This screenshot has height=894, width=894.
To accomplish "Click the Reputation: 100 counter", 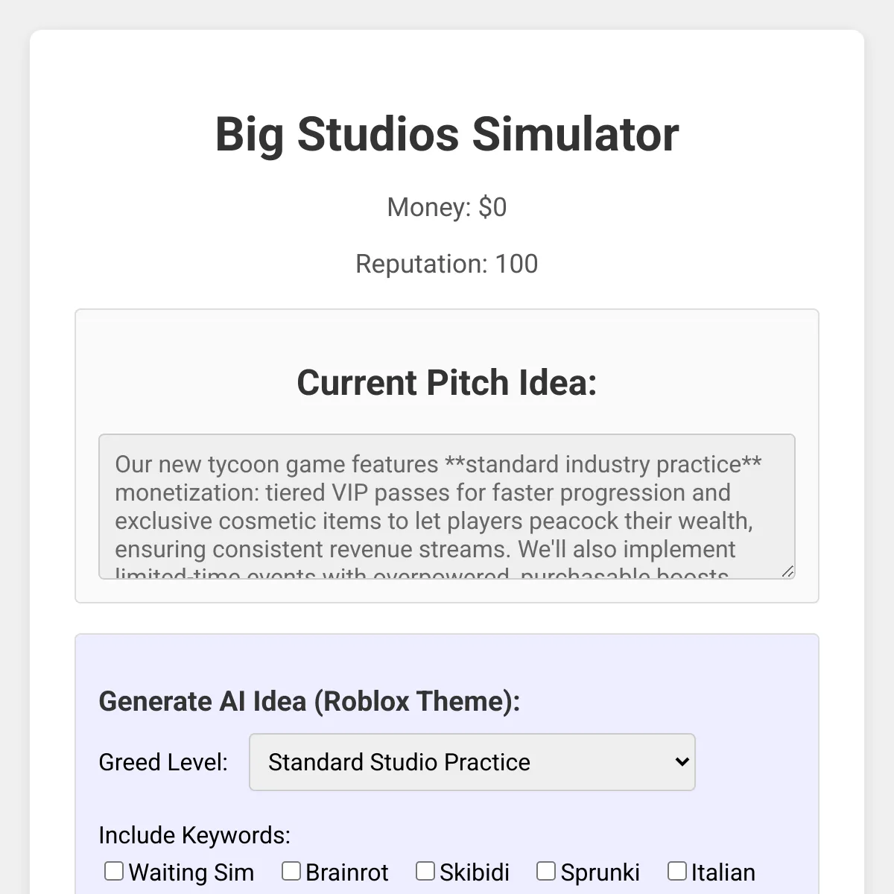I will [447, 264].
